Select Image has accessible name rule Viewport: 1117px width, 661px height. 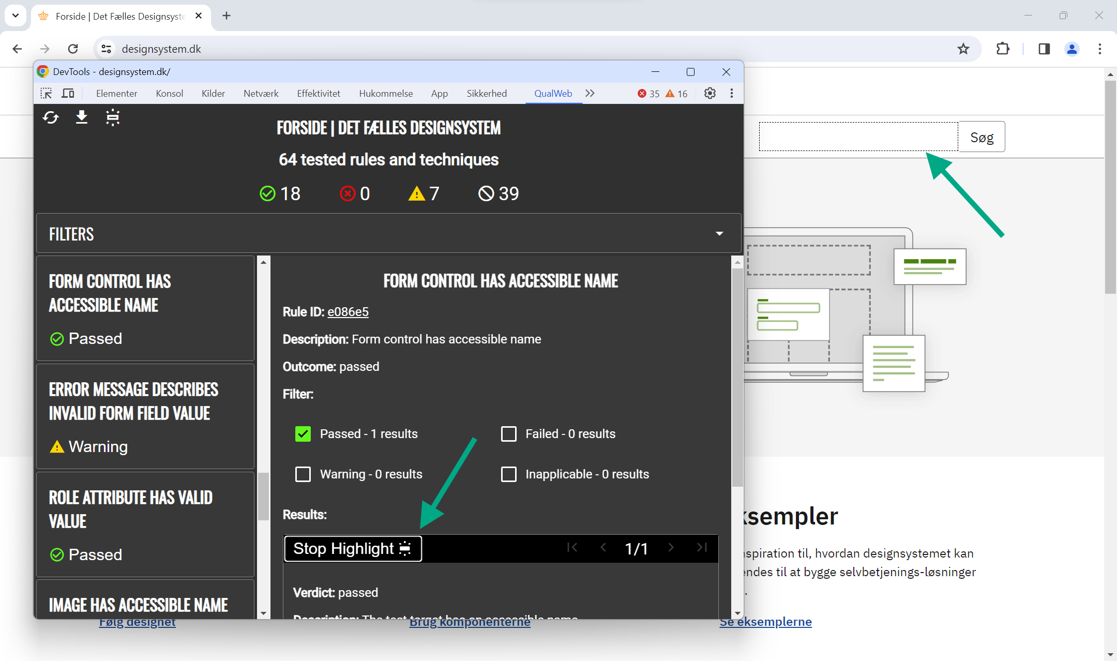145,599
